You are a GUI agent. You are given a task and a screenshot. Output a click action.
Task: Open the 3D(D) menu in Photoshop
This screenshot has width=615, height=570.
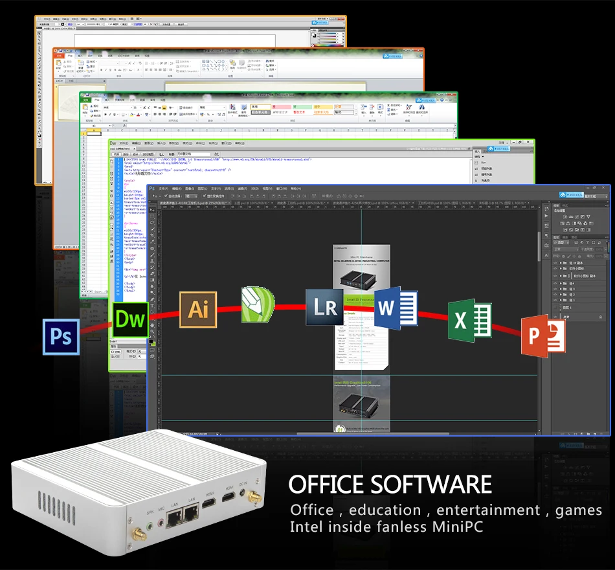[255, 189]
